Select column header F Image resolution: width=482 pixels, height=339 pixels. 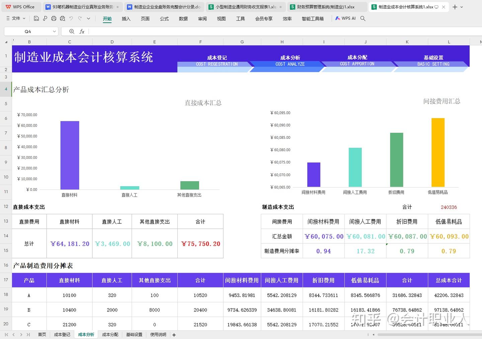coord(200,42)
